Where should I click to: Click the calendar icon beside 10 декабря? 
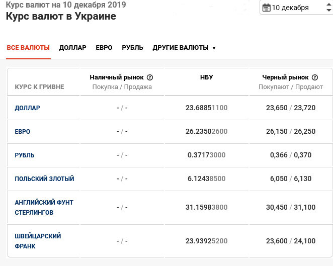coord(267,8)
